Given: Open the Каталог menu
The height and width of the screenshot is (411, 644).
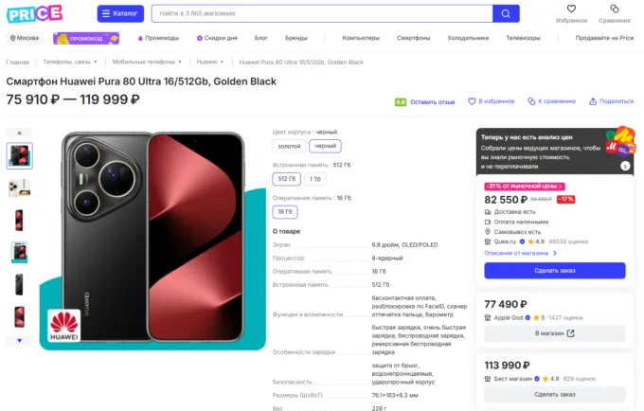Looking at the screenshot, I should [120, 13].
